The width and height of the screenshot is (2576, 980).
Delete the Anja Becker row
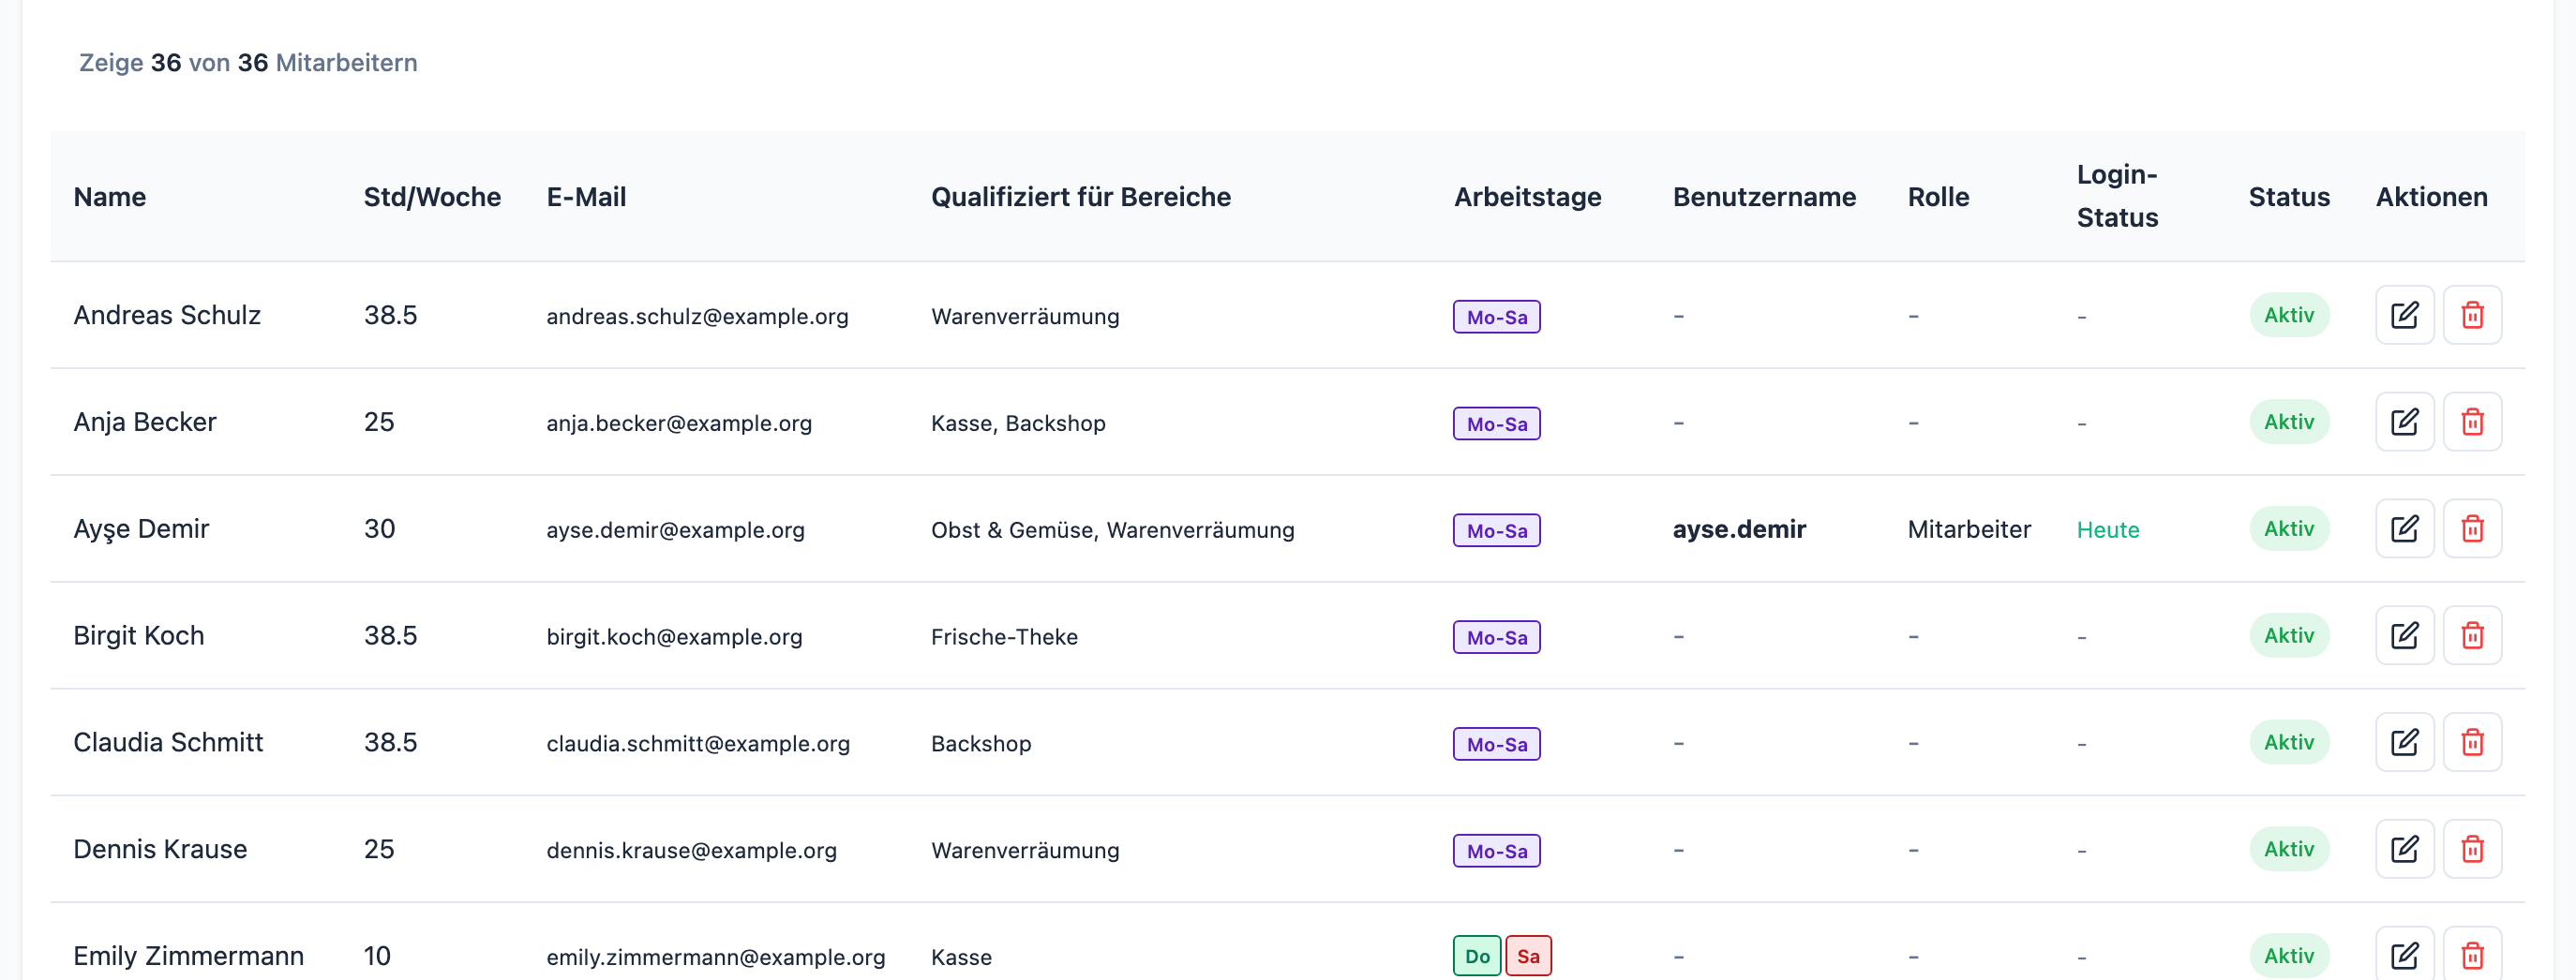click(x=2472, y=422)
